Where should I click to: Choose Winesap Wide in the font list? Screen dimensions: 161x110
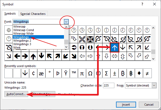38,34
